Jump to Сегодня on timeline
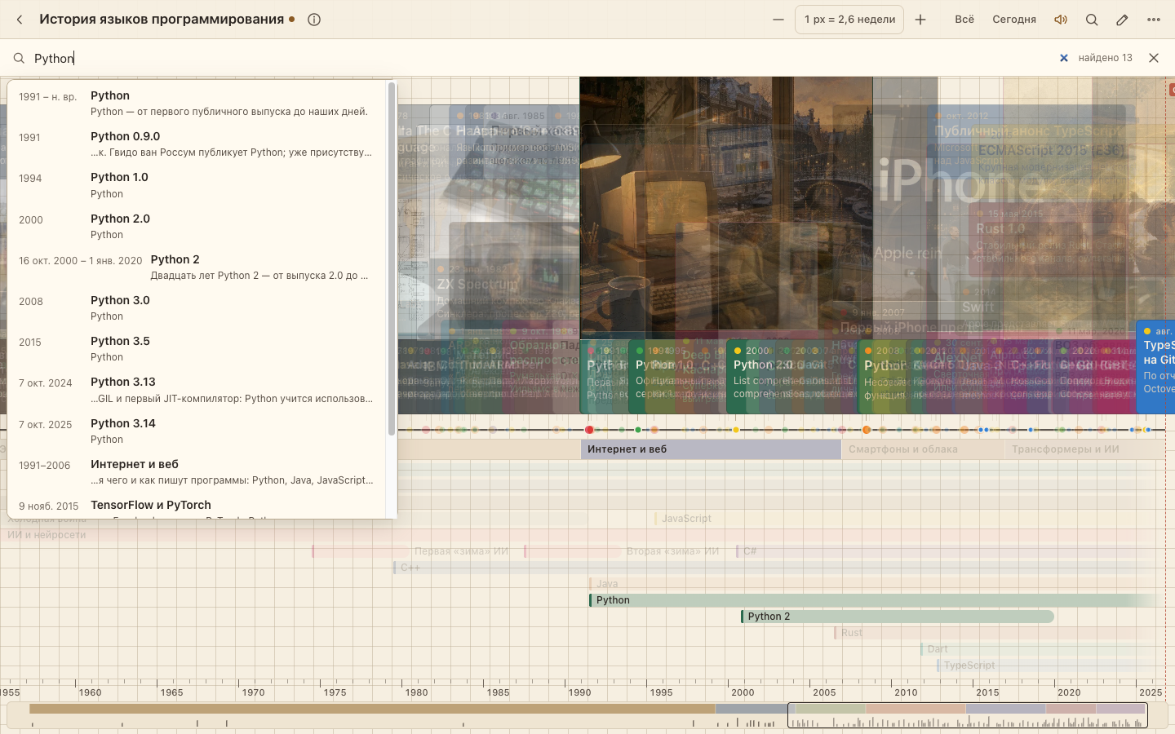Image resolution: width=1175 pixels, height=734 pixels. 1014,20
